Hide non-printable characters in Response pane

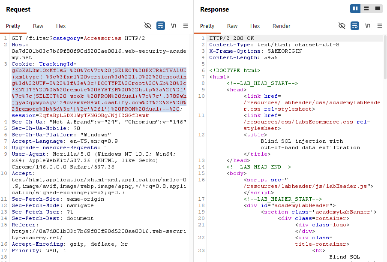[x=342, y=26]
